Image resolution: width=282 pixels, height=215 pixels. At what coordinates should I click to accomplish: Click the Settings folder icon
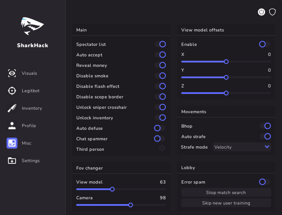(x=12, y=161)
